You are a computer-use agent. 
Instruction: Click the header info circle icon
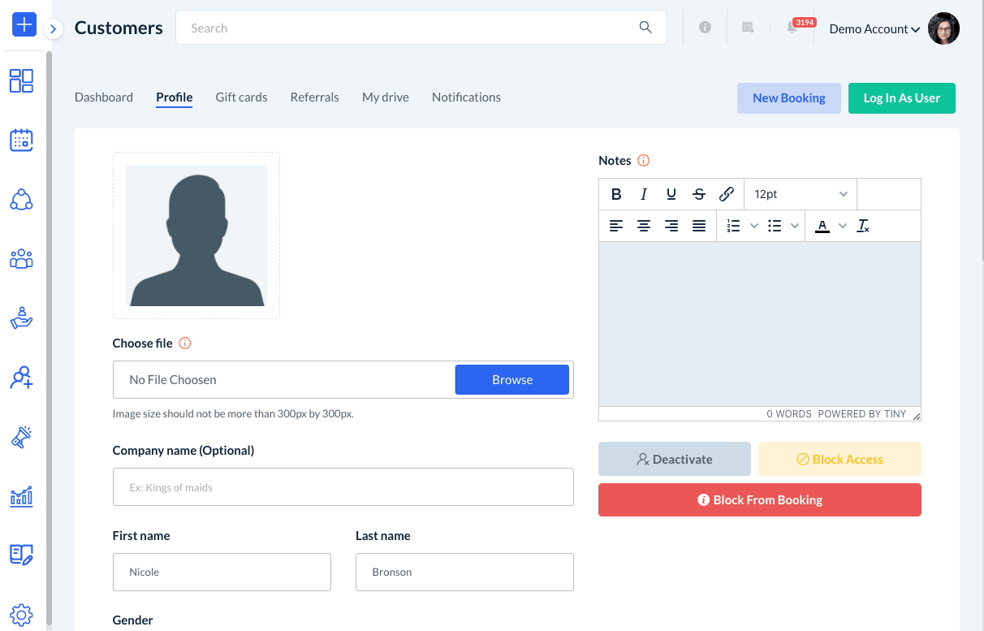[x=705, y=28]
